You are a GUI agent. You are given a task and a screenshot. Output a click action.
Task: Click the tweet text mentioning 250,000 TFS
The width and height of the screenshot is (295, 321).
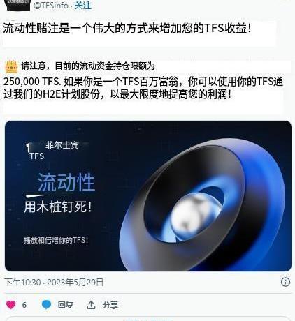click(x=143, y=88)
